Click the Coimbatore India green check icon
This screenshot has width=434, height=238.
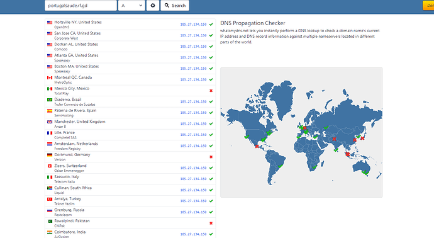(211, 234)
